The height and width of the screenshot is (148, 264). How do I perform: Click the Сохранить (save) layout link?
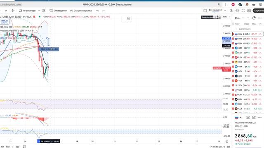[215, 12]
